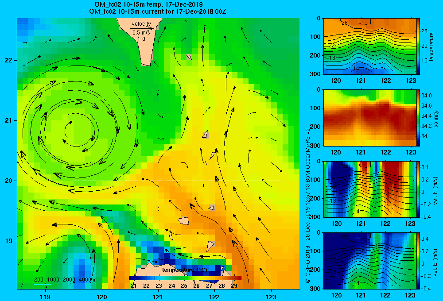The width and height of the screenshot is (443, 301).
Task: Click the '1000' bathymetry legend label
Action: point(53,280)
